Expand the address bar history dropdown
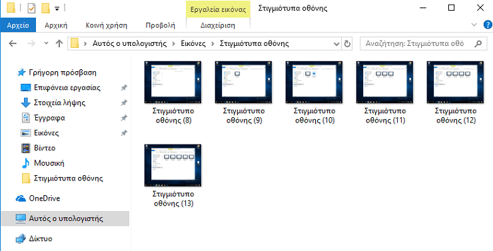493x251 pixels. click(336, 44)
